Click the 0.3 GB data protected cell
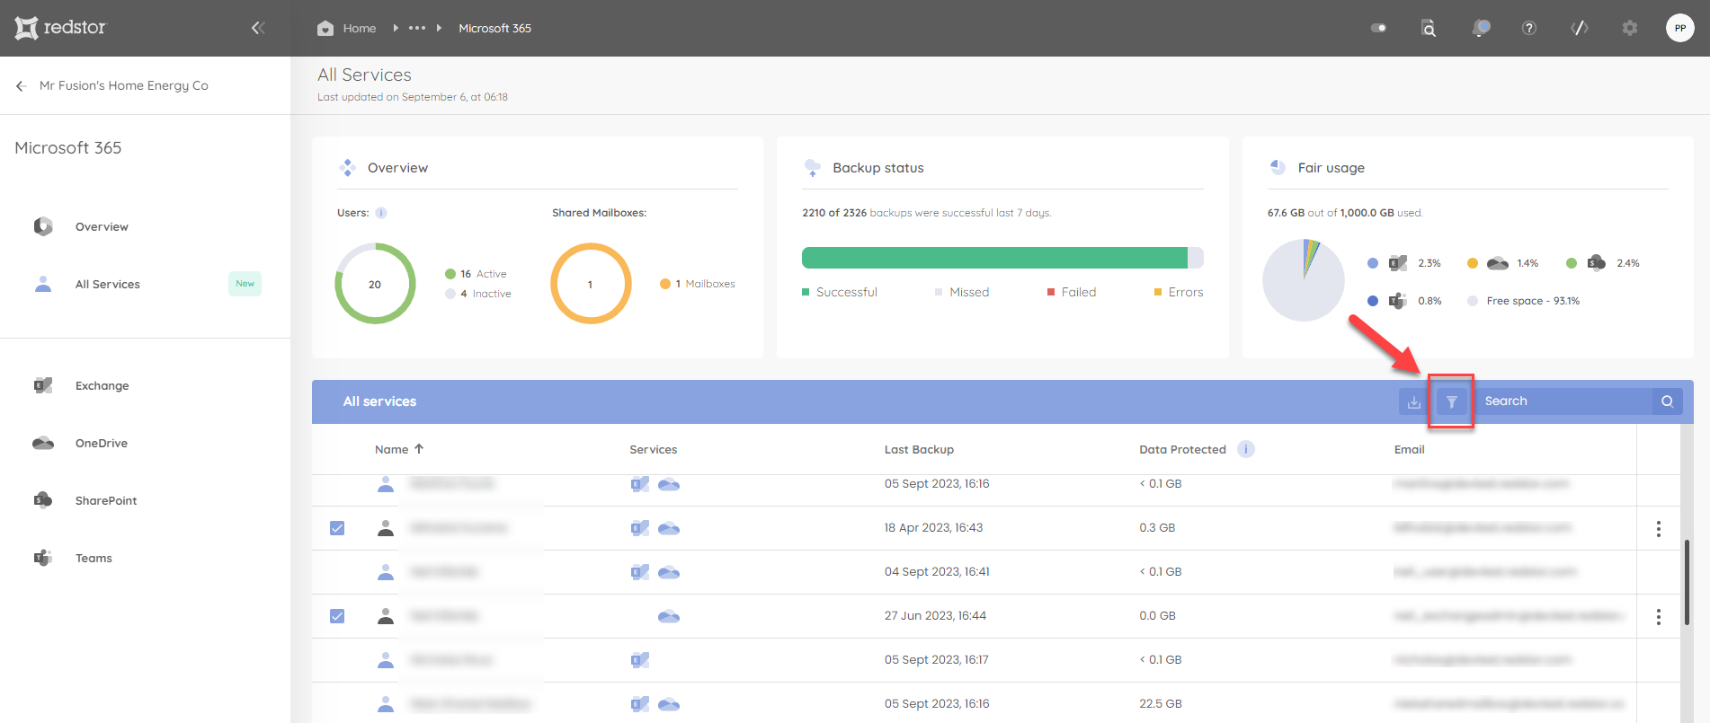This screenshot has height=723, width=1710. point(1157,527)
